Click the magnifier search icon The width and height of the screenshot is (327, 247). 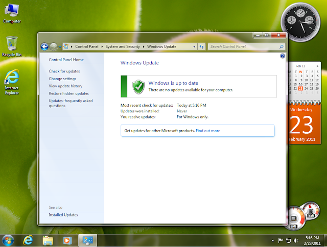(282, 46)
